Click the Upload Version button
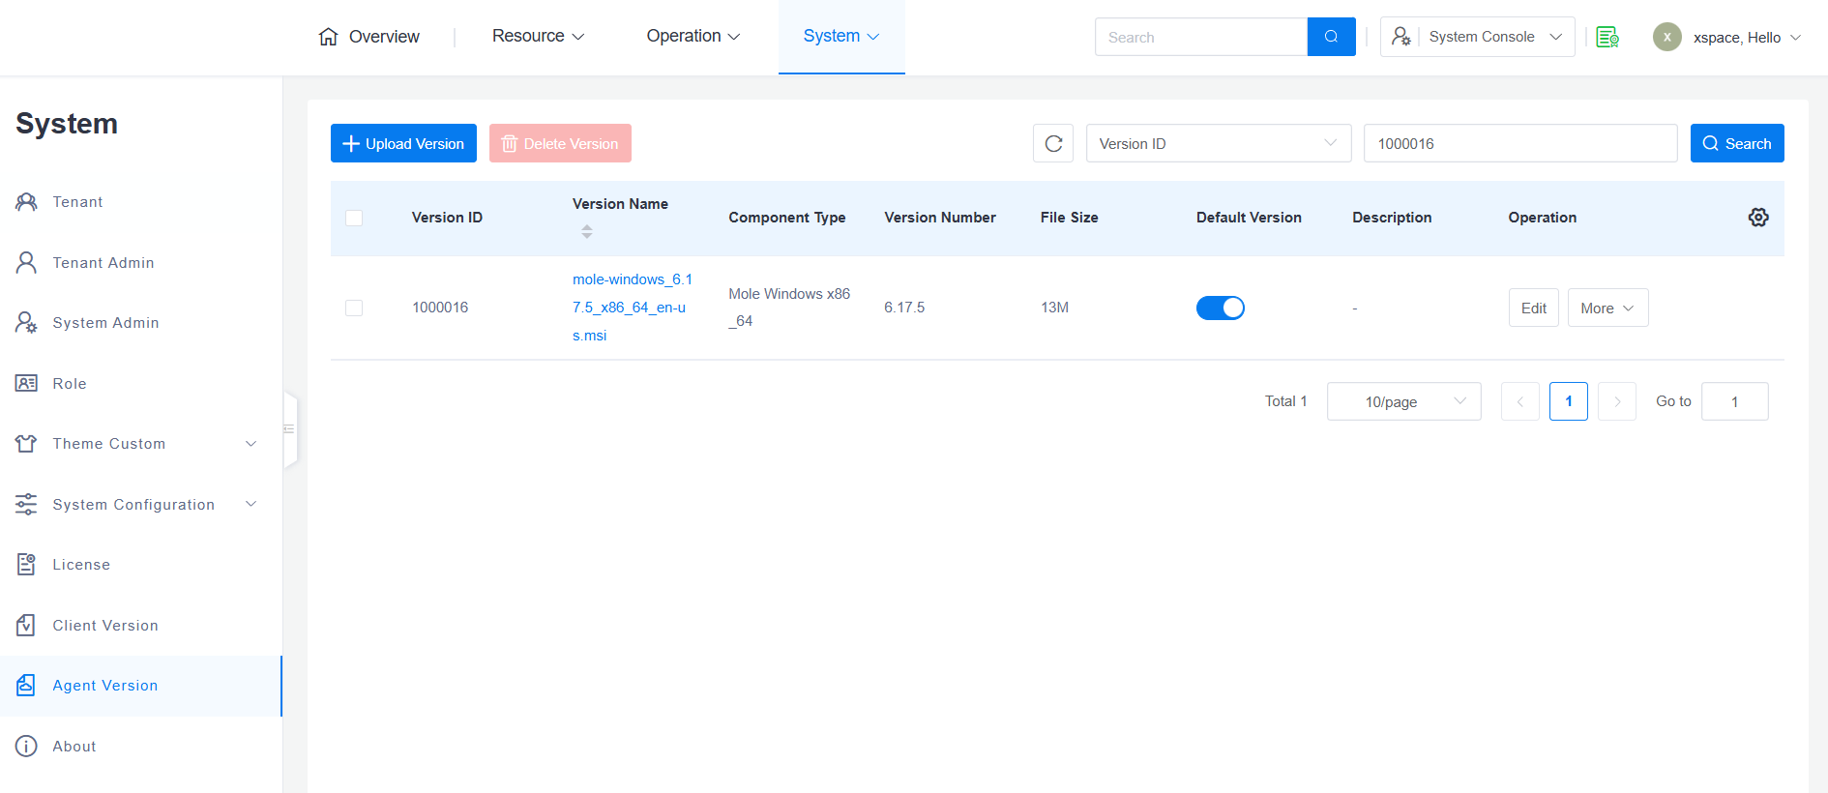This screenshot has width=1828, height=793. coord(403,143)
